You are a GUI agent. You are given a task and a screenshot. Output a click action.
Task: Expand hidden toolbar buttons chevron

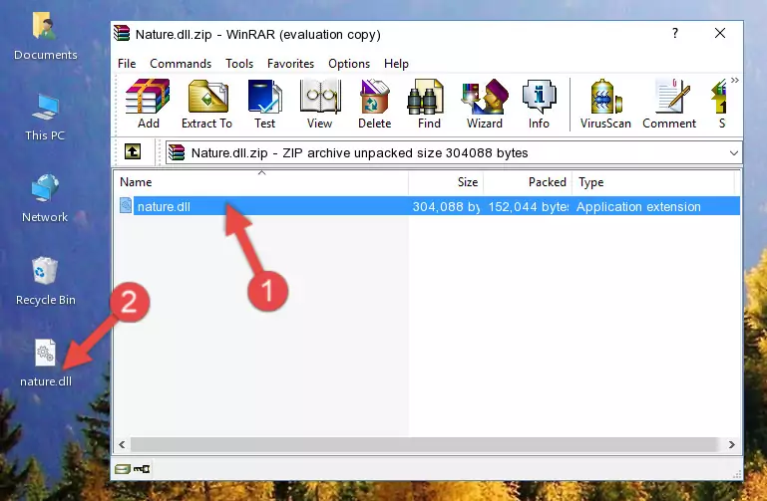(735, 80)
